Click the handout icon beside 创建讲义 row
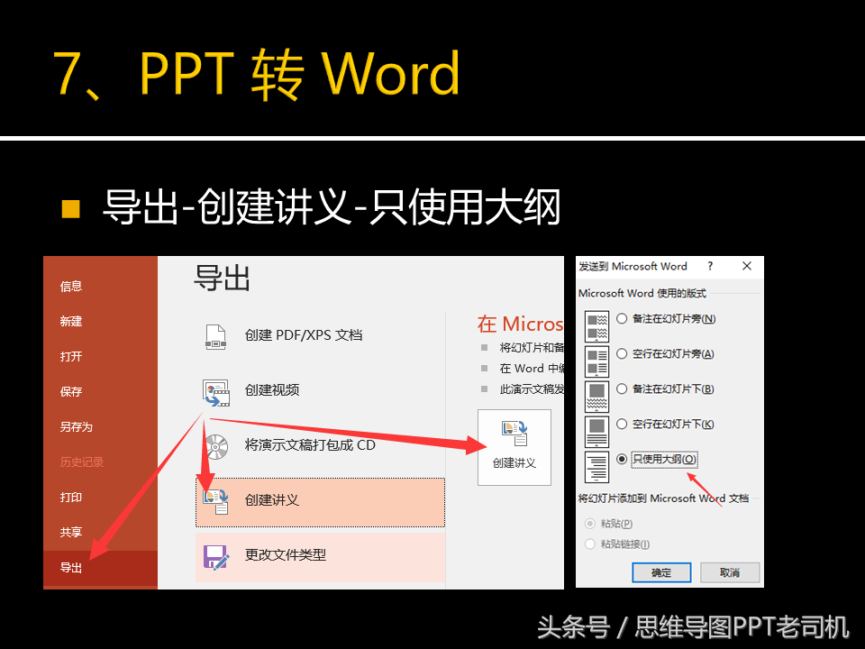 click(x=215, y=501)
